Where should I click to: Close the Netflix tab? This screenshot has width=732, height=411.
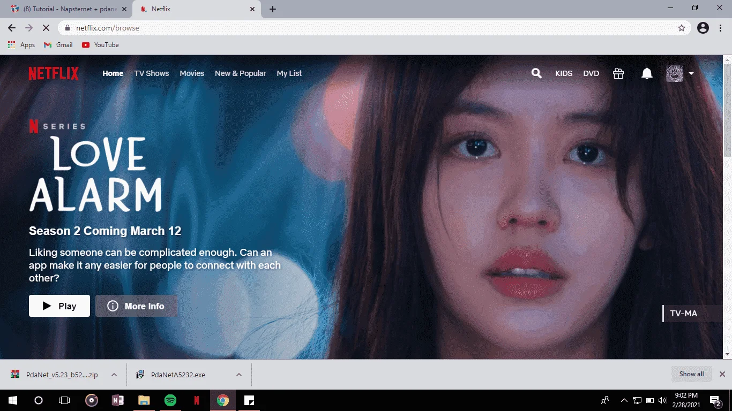click(253, 9)
